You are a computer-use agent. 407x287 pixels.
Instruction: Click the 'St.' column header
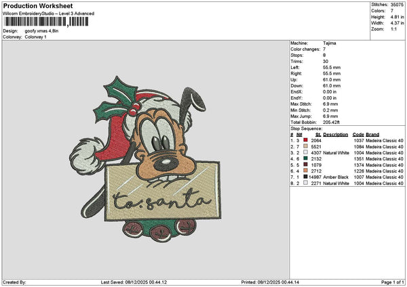(x=319, y=135)
